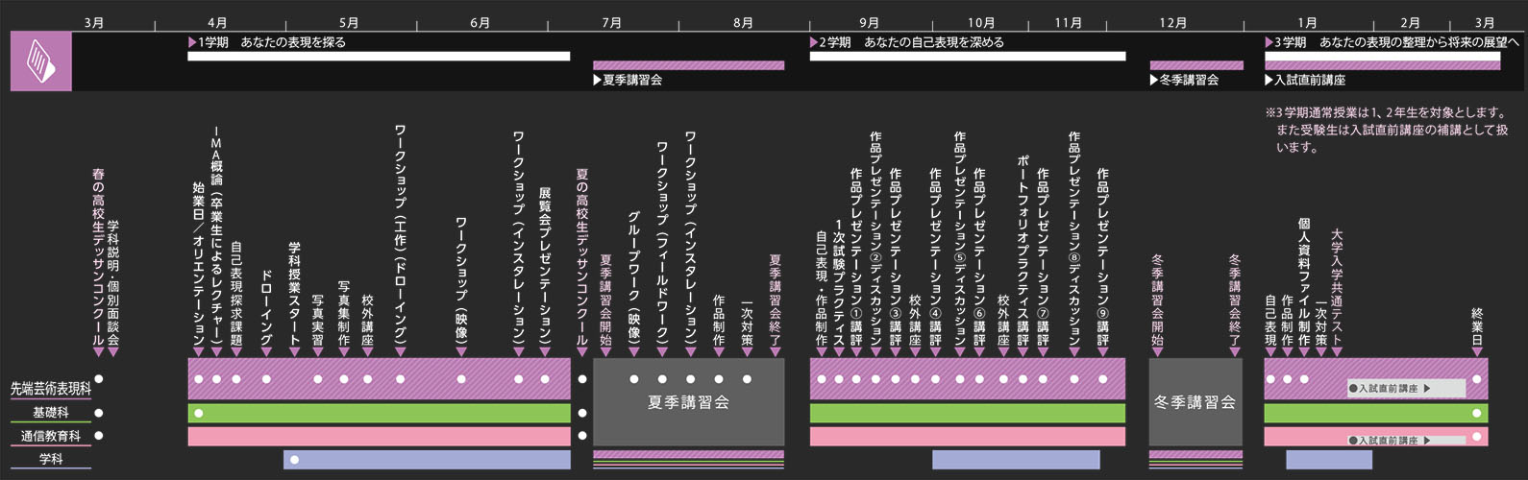Click the 冬季講習会 label under the header stripe
The image size is (1528, 480).
[x=1184, y=80]
